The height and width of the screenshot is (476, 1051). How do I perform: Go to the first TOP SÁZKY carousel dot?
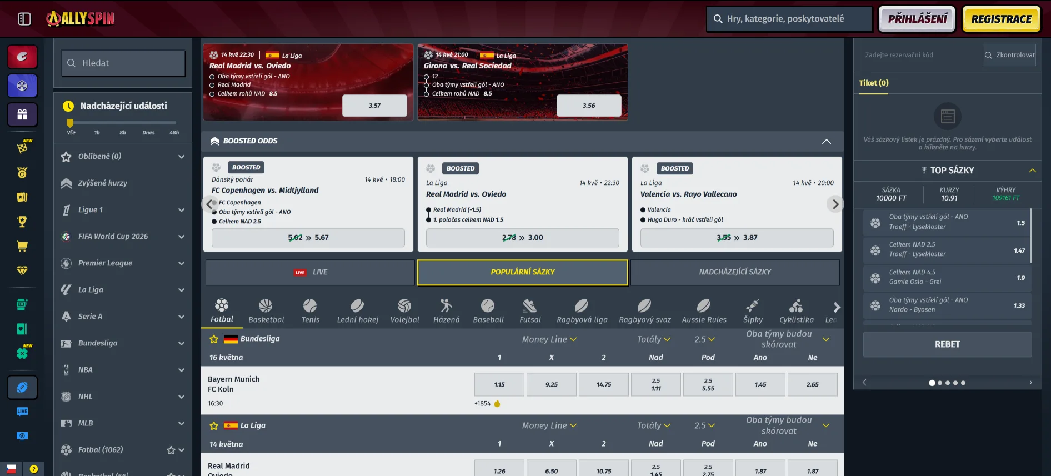pyautogui.click(x=932, y=383)
